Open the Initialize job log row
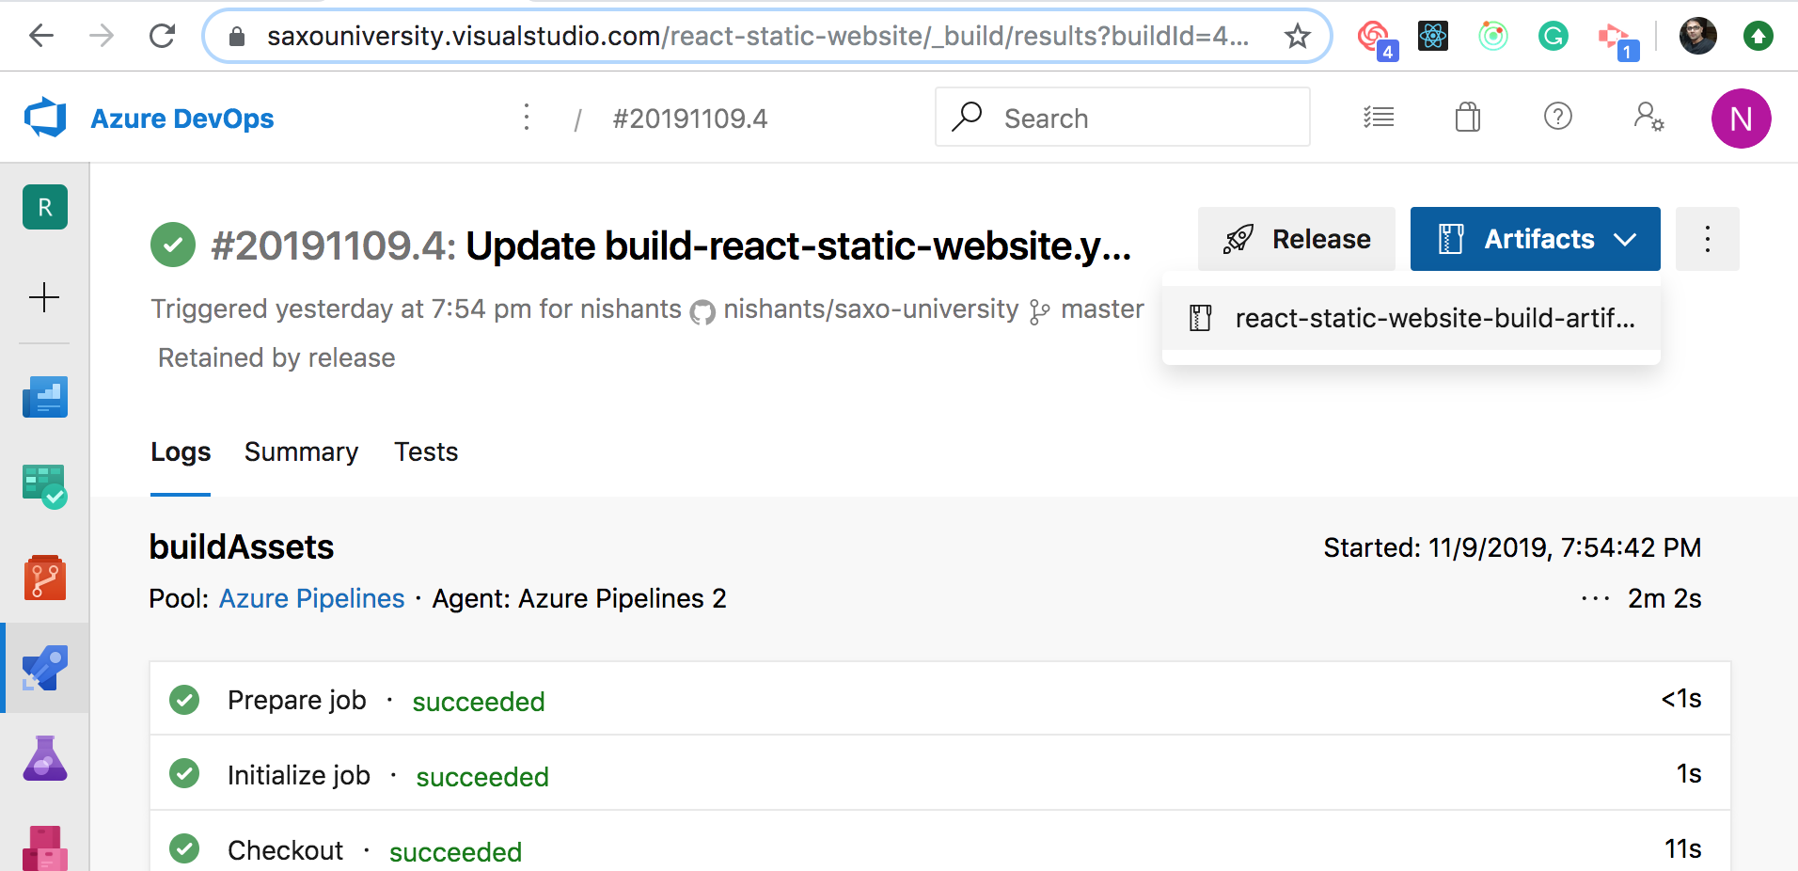The image size is (1798, 871). 940,774
